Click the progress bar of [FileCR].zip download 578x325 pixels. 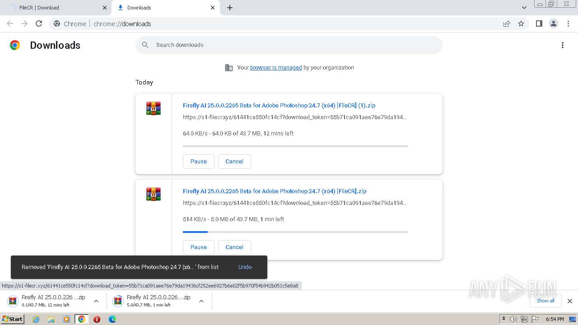coord(295,232)
